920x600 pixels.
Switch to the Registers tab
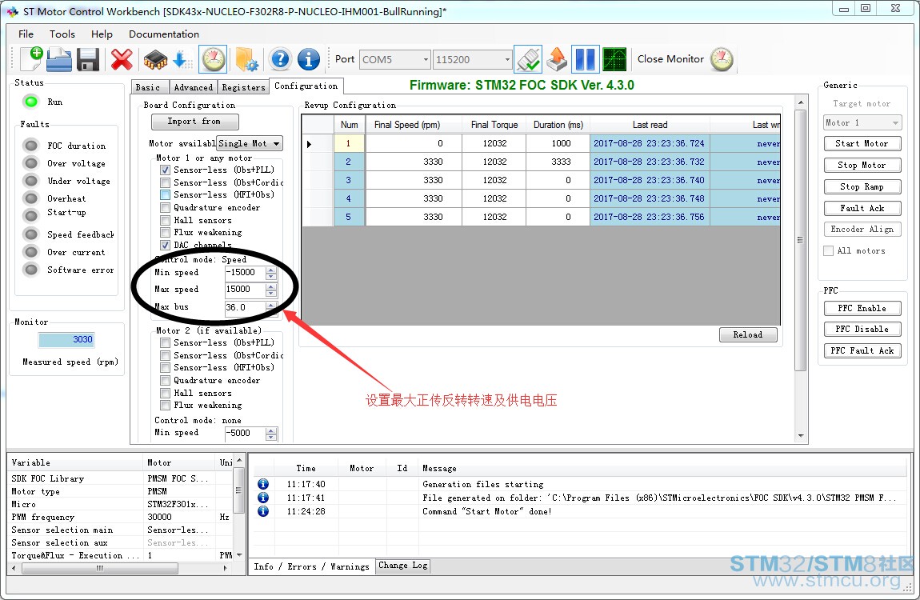[243, 87]
